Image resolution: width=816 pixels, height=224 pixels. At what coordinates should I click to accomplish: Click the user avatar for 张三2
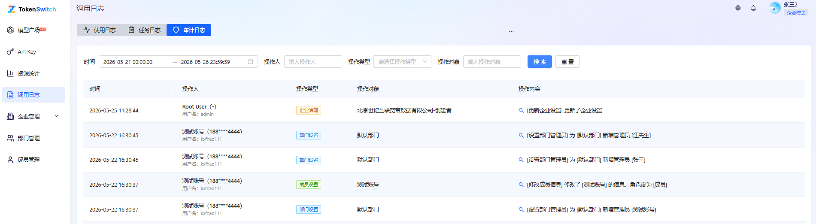coord(774,8)
